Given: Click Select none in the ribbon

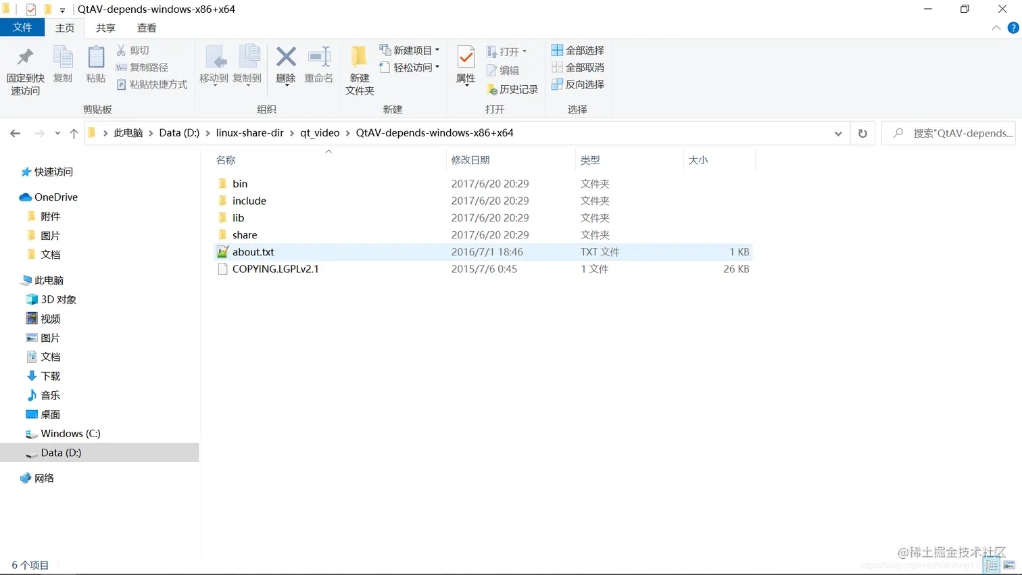Looking at the screenshot, I should tap(578, 67).
